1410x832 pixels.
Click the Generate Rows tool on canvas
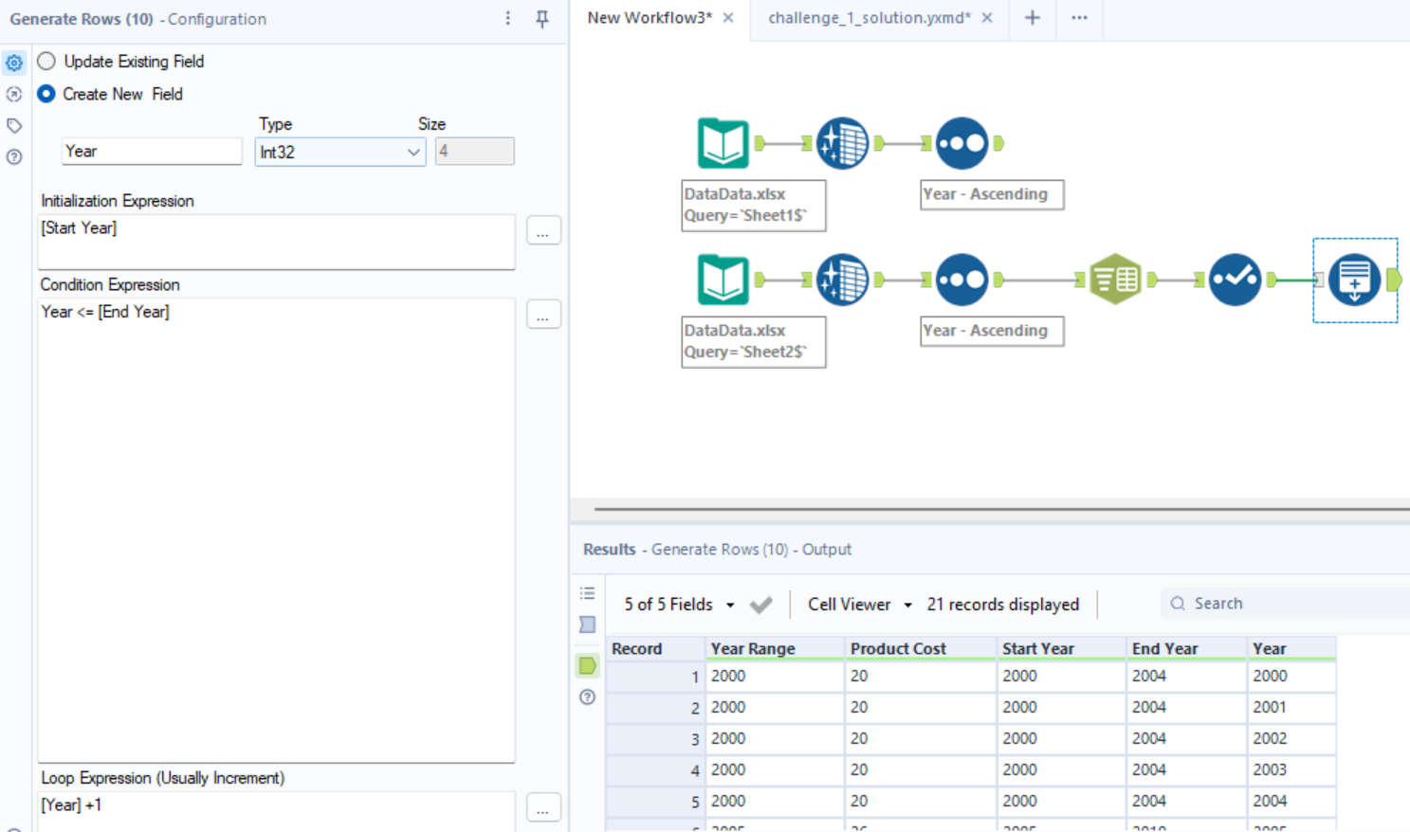point(1354,280)
